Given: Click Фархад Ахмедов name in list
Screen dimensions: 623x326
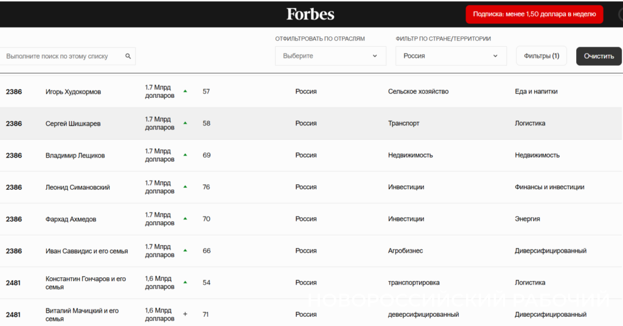Looking at the screenshot, I should pos(71,219).
